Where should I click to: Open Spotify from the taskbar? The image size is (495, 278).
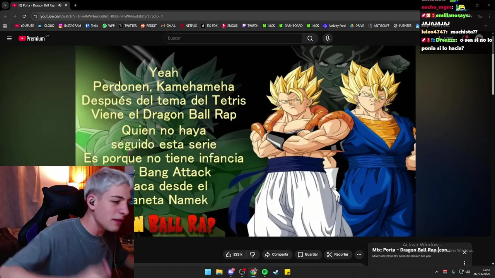coord(265,272)
